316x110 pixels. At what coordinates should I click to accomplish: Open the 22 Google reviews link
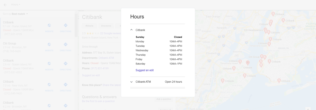[110, 33]
